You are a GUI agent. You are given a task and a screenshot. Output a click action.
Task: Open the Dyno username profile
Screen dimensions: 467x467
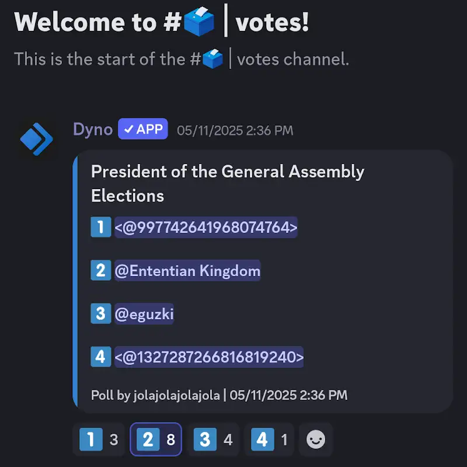click(93, 130)
